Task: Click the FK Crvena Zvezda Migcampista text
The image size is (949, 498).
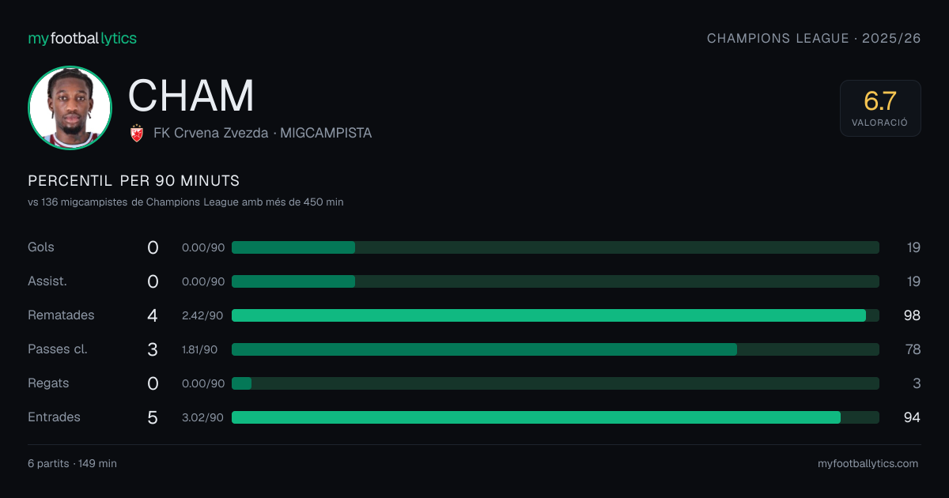Action: [x=263, y=134]
